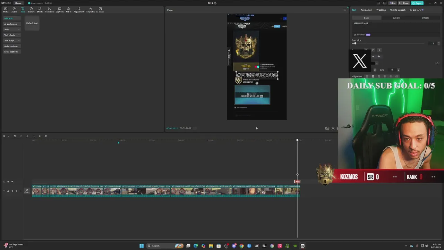Image resolution: width=444 pixels, height=250 pixels.
Task: Expand the Text templates category
Action: click(12, 41)
